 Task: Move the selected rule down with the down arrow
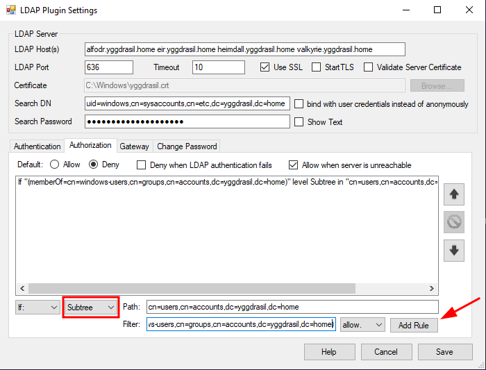(x=454, y=251)
